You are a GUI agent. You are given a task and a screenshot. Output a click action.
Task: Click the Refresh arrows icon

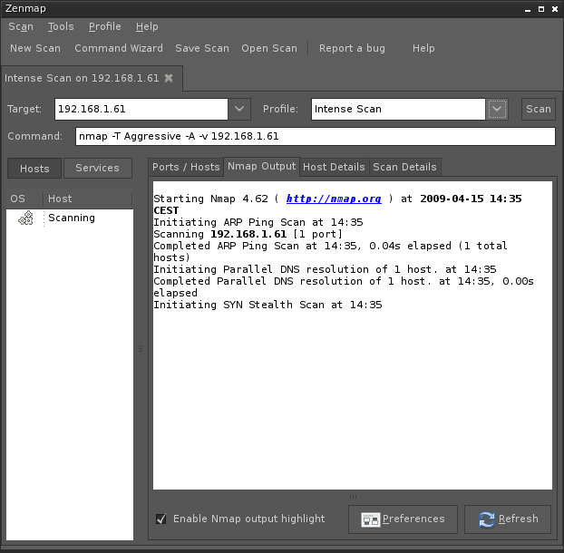[487, 519]
